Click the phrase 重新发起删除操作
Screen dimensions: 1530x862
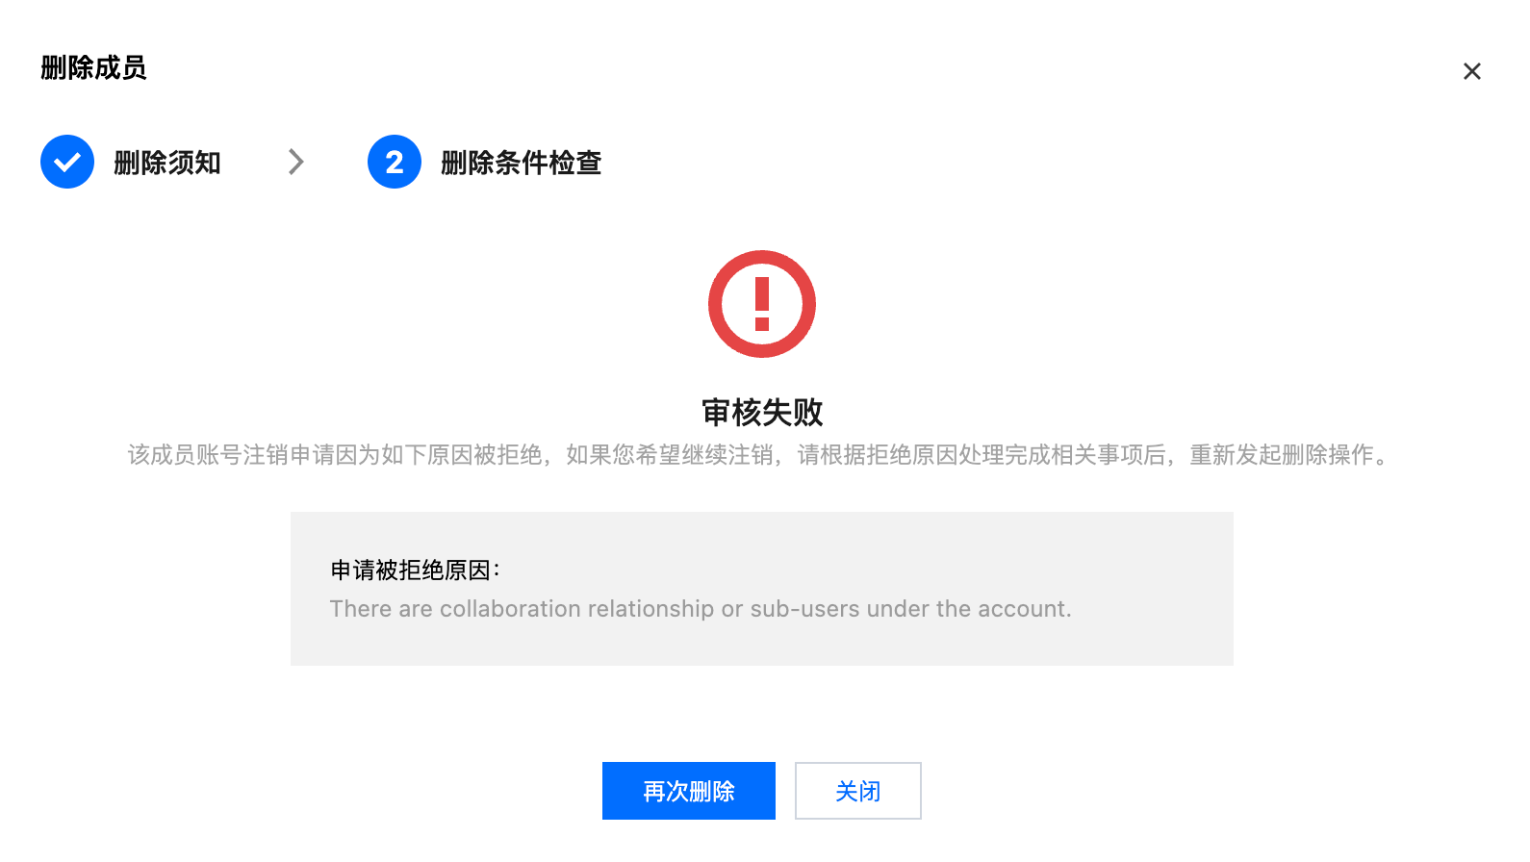point(1282,455)
